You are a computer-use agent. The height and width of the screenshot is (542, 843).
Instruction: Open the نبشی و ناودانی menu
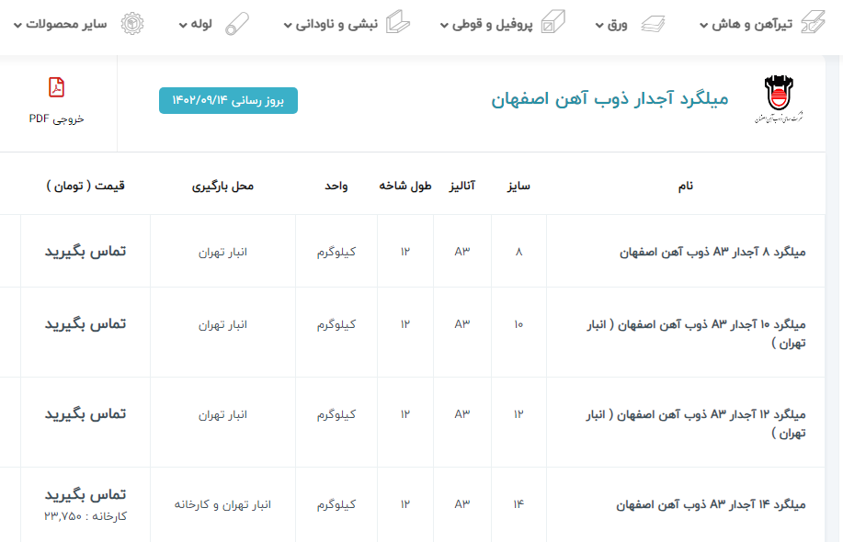tap(335, 24)
